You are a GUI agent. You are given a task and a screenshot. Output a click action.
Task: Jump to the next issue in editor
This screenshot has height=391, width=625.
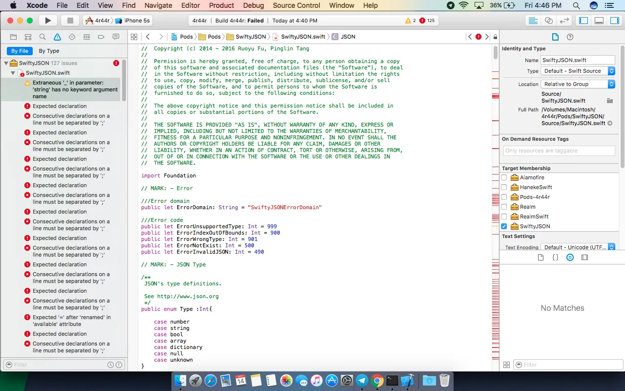point(487,37)
